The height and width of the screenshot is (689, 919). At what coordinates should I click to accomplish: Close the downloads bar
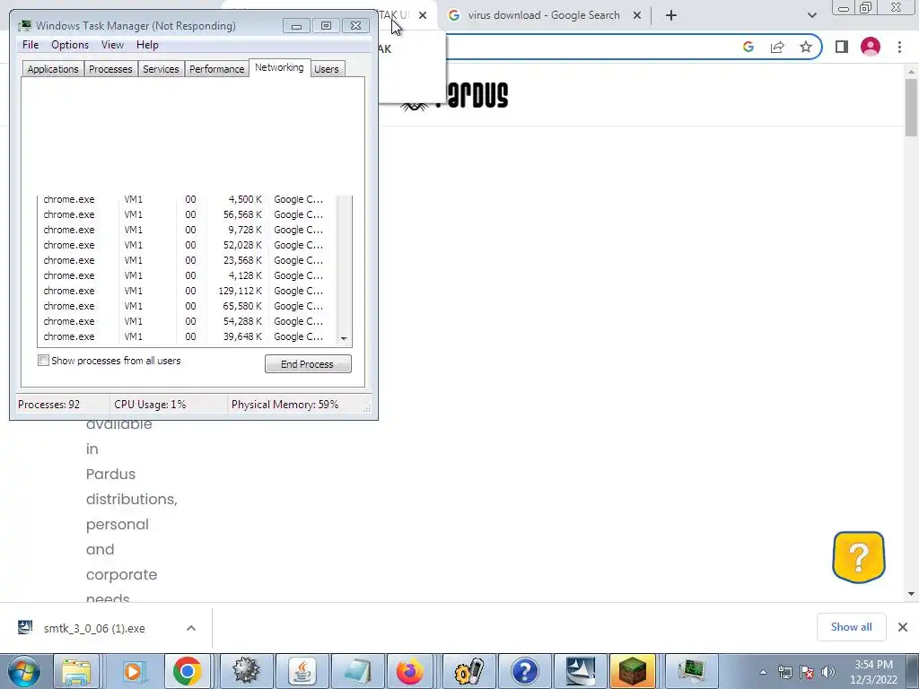pyautogui.click(x=903, y=627)
